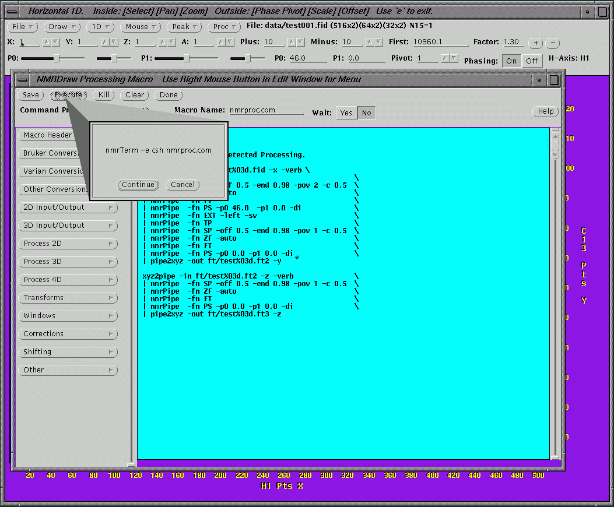Lower the Plus value using its down arrow
The image size is (614, 507).
pos(301,42)
